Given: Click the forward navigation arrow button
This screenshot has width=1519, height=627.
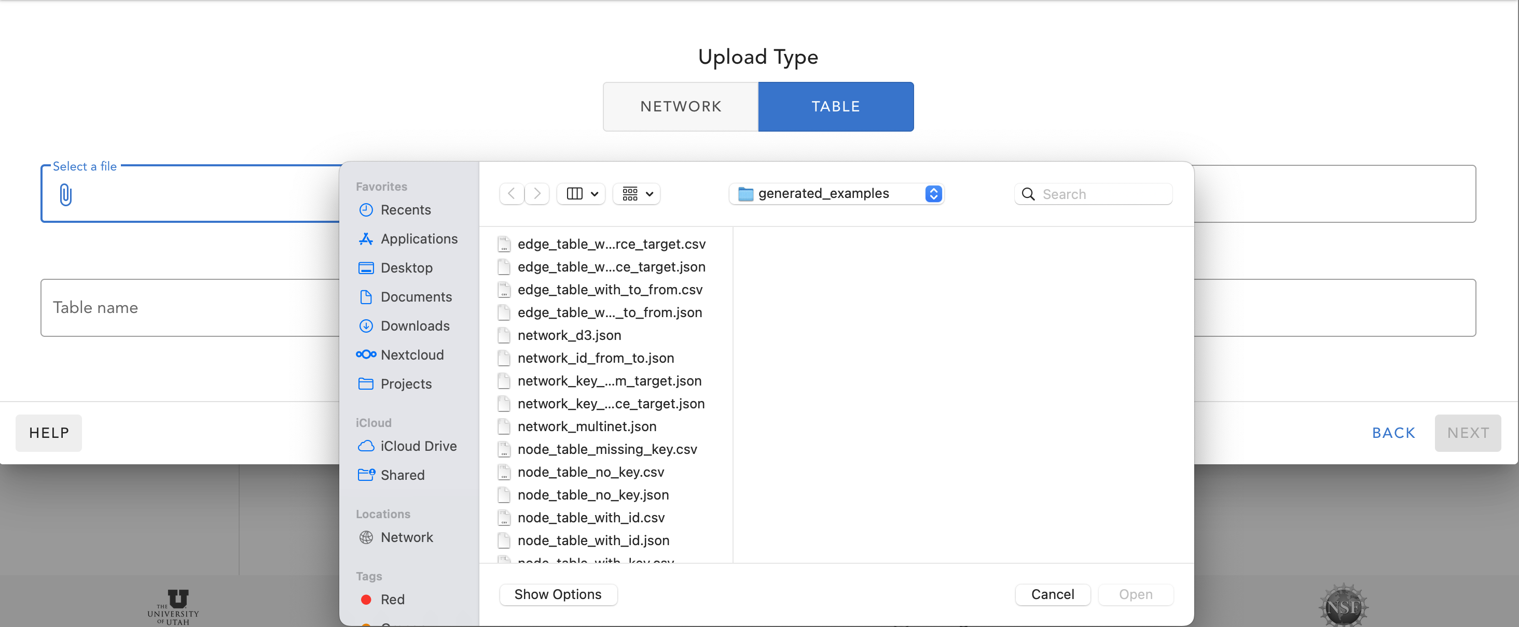Looking at the screenshot, I should [x=537, y=193].
